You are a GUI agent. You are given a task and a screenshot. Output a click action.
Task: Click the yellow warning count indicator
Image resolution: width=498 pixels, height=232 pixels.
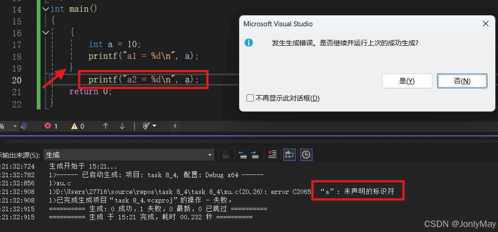78,126
